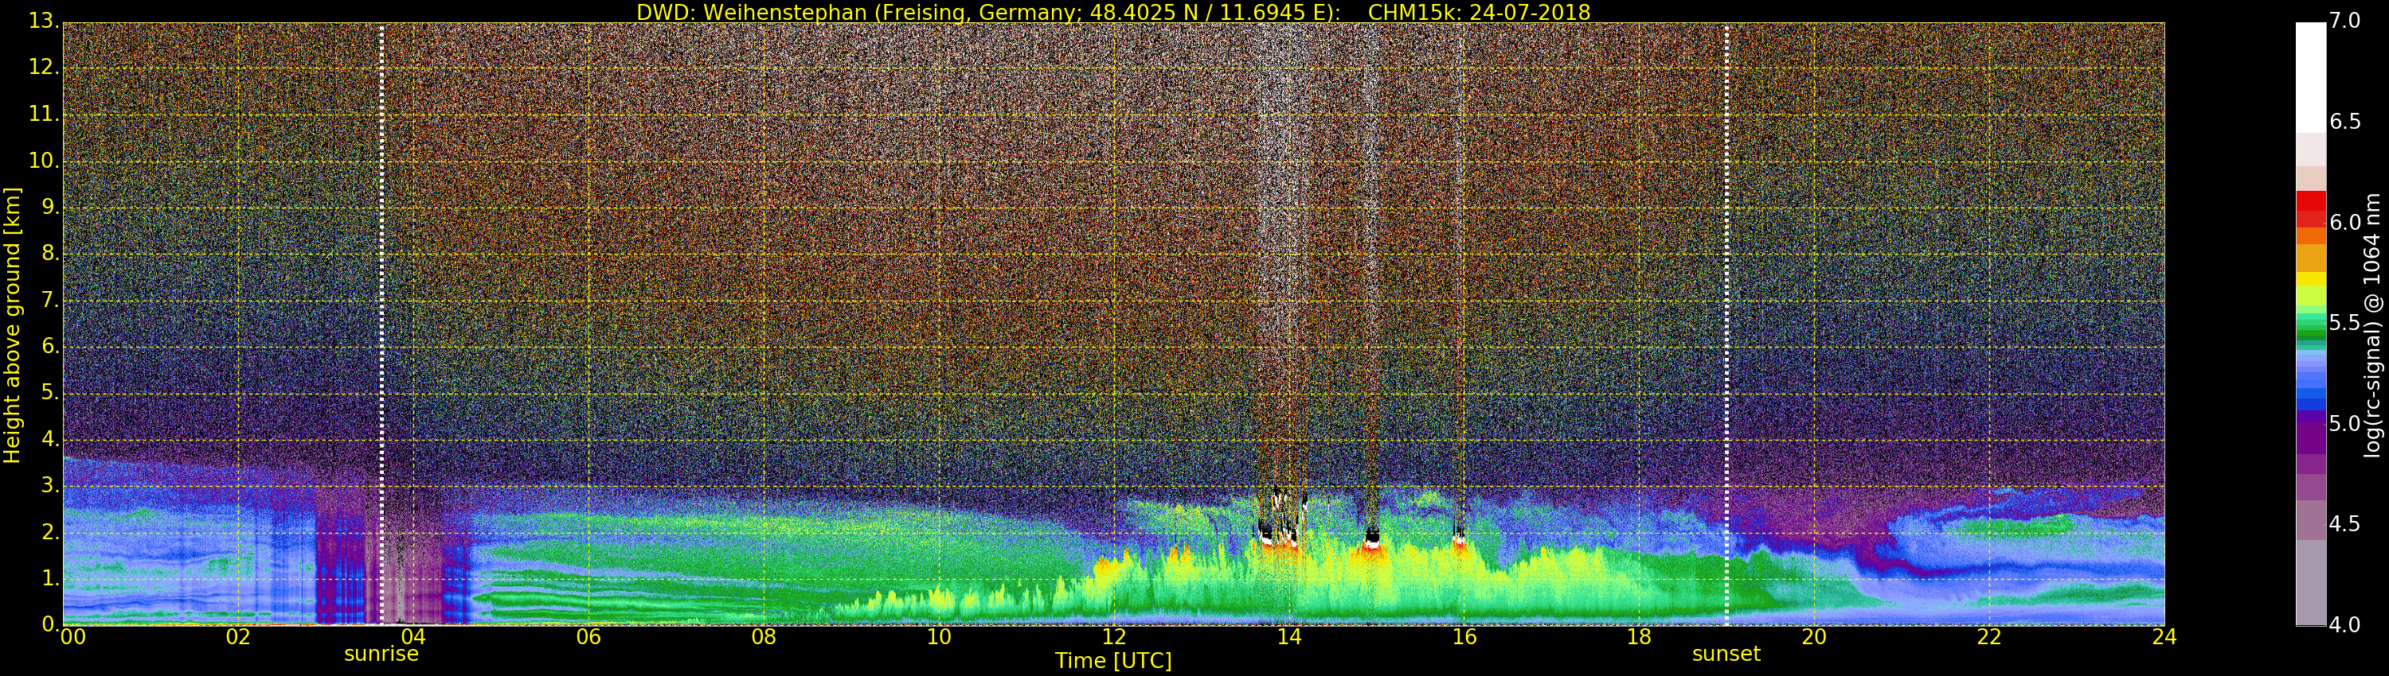Click the '10.' height axis tick label

pyautogui.click(x=45, y=161)
